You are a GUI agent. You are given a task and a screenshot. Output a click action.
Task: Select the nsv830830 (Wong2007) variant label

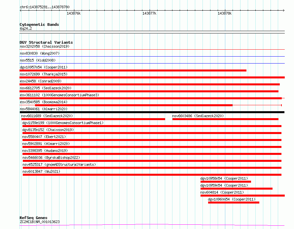[x=40, y=53]
